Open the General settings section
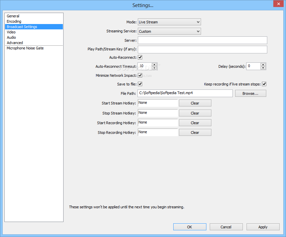Screen dimensions: 286x237 34,16
